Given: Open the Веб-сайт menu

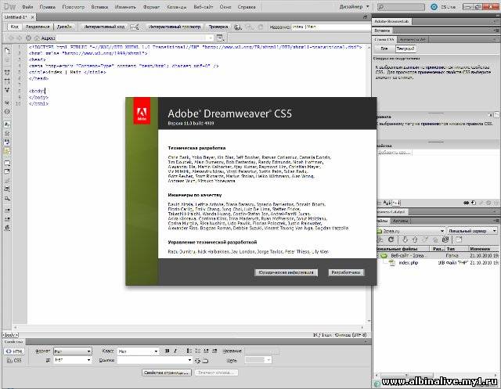Looking at the screenshot, I should click(204, 7).
